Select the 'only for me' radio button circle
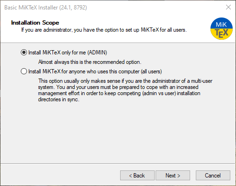The width and height of the screenshot is (236, 186). (x=24, y=53)
